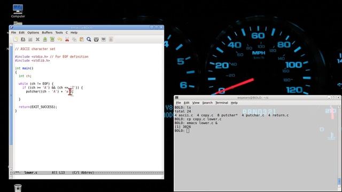
Task: Click the terminal scrollbar up arrow
Action: point(339,107)
